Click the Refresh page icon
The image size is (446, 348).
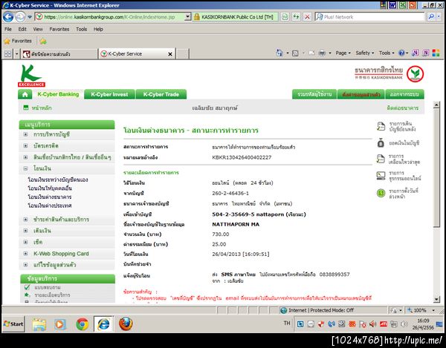tap(296, 17)
